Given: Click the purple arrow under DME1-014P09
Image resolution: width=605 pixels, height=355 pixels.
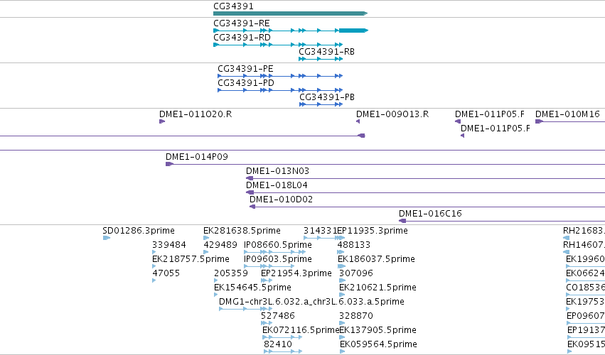Looking at the screenshot, I should point(169,164).
